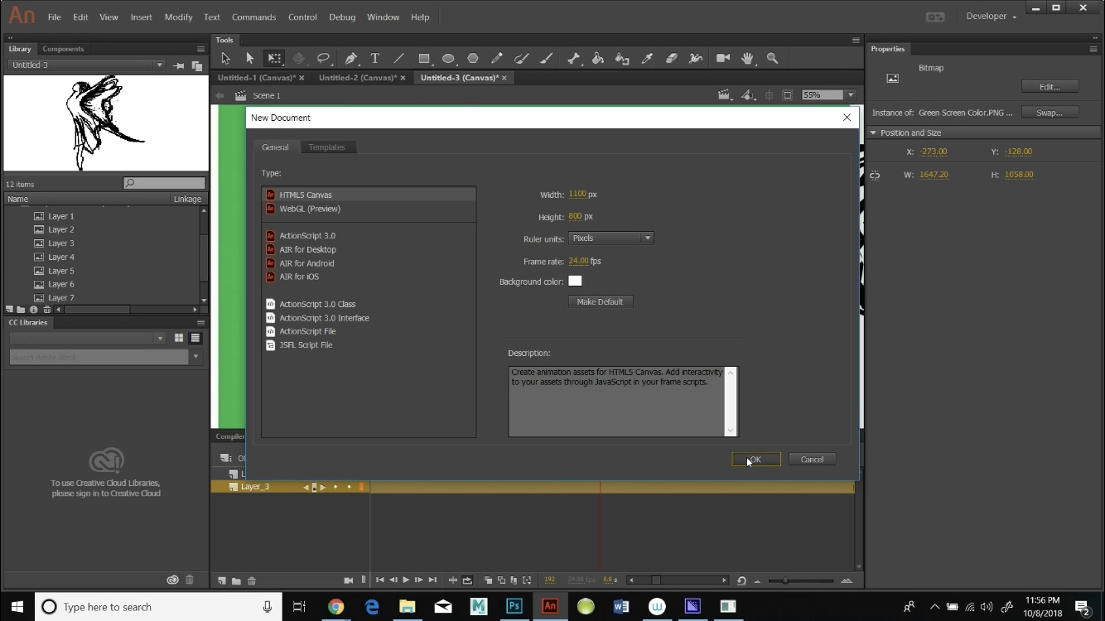Image resolution: width=1105 pixels, height=621 pixels.
Task: Collapse the Position and Size section
Action: pos(874,132)
